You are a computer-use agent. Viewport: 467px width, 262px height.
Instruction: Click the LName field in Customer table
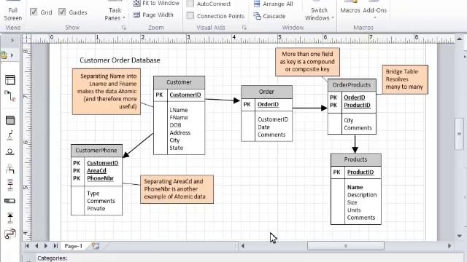coord(179,110)
